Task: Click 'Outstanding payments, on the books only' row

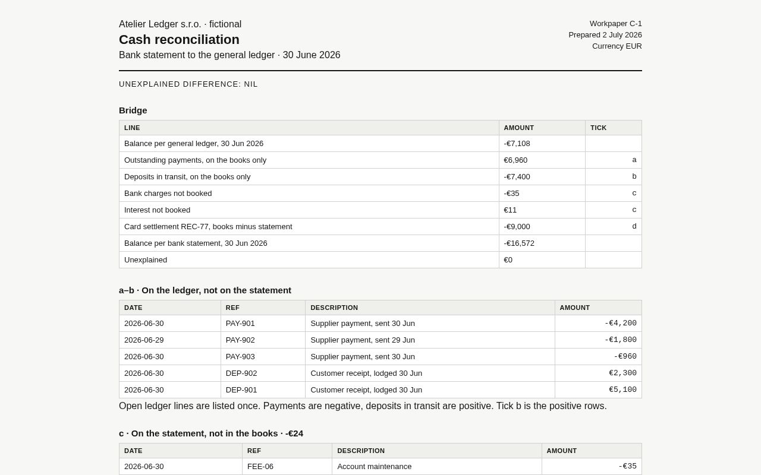Action: pyautogui.click(x=380, y=160)
